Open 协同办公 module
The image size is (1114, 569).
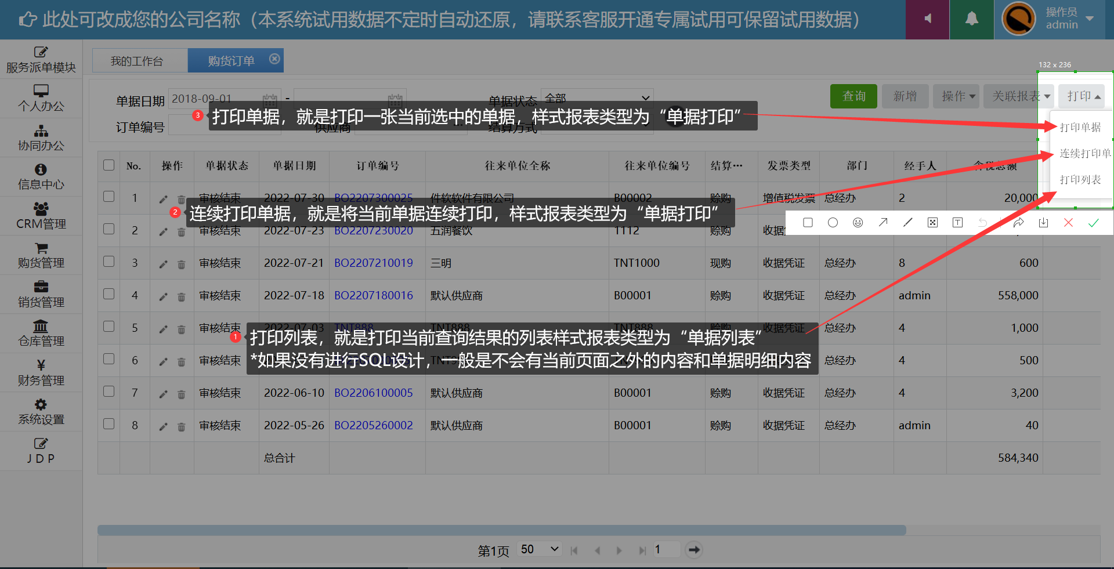41,138
